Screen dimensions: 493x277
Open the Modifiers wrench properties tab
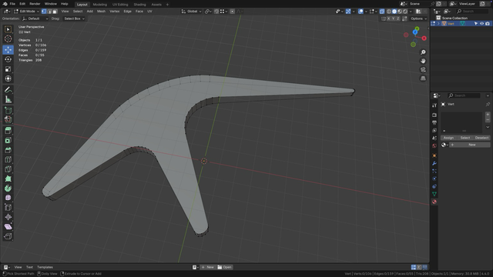(x=434, y=163)
